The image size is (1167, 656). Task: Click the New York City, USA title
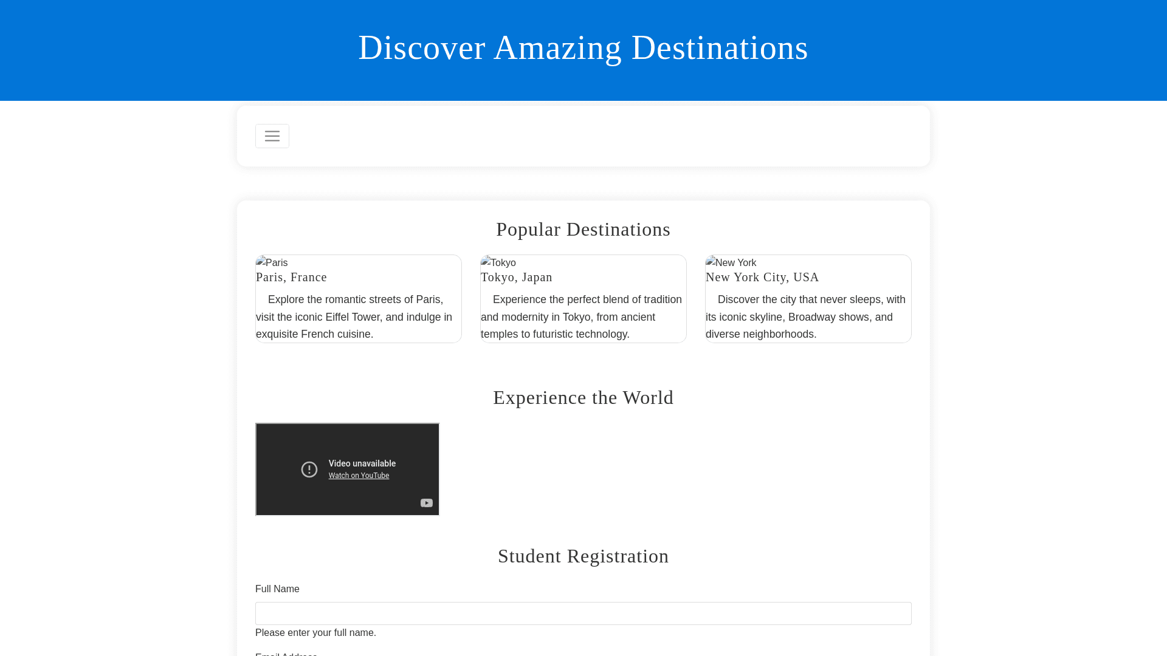[762, 277]
